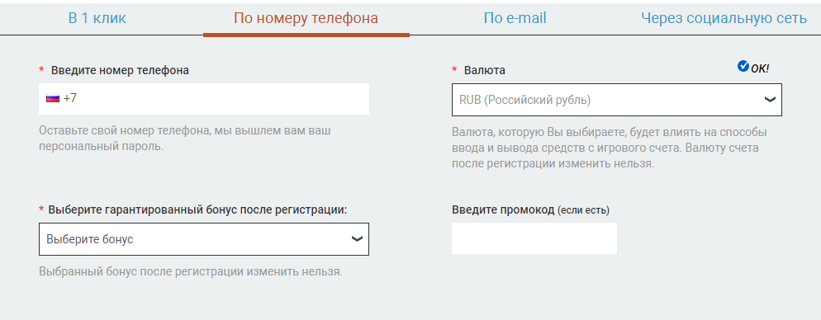Select the +7 country code prefix
This screenshot has width=821, height=320.
pos(70,98)
